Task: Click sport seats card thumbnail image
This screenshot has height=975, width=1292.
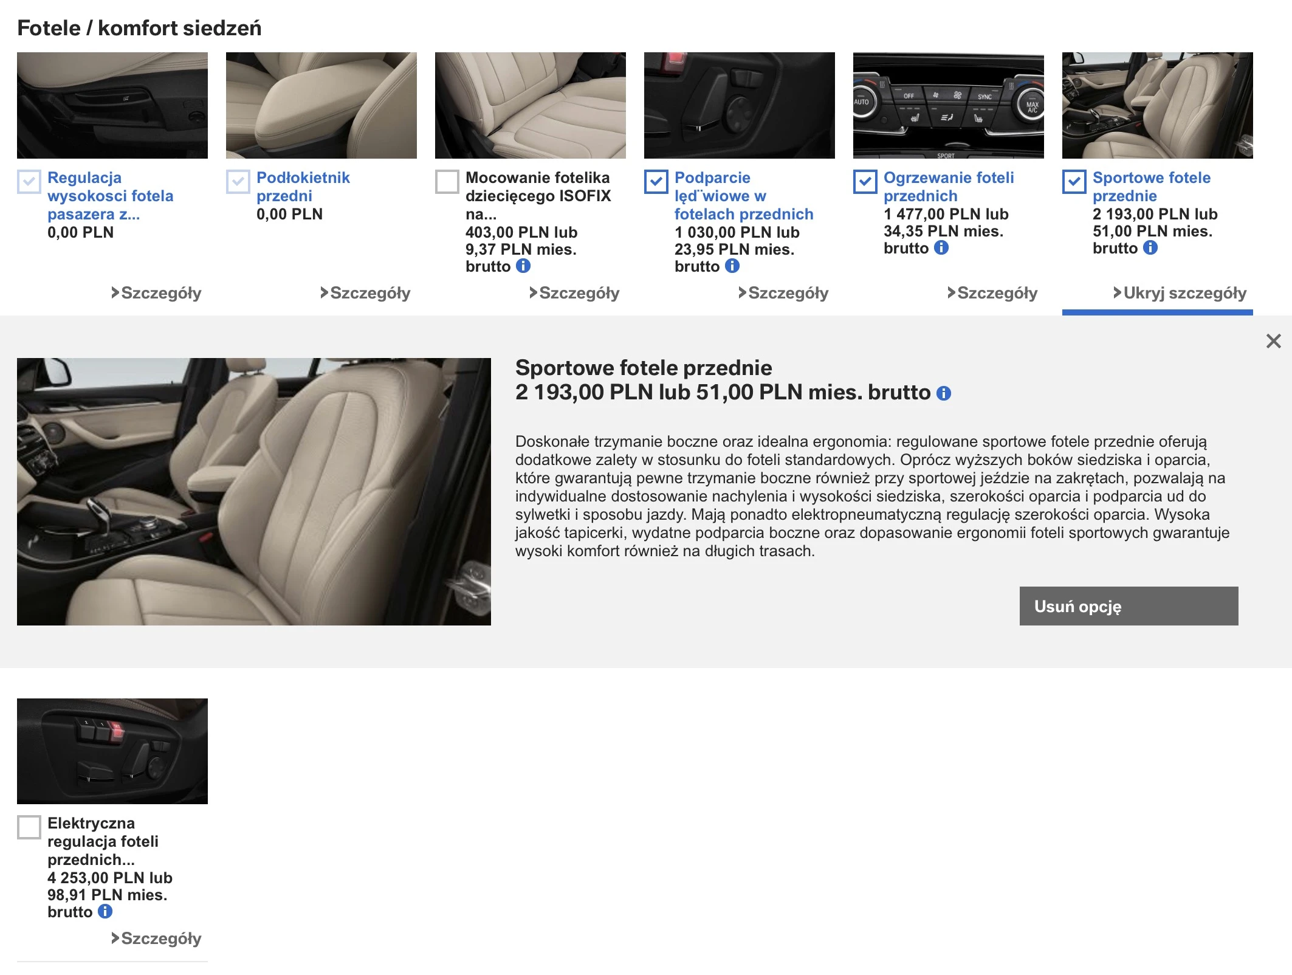Action: point(1158,105)
